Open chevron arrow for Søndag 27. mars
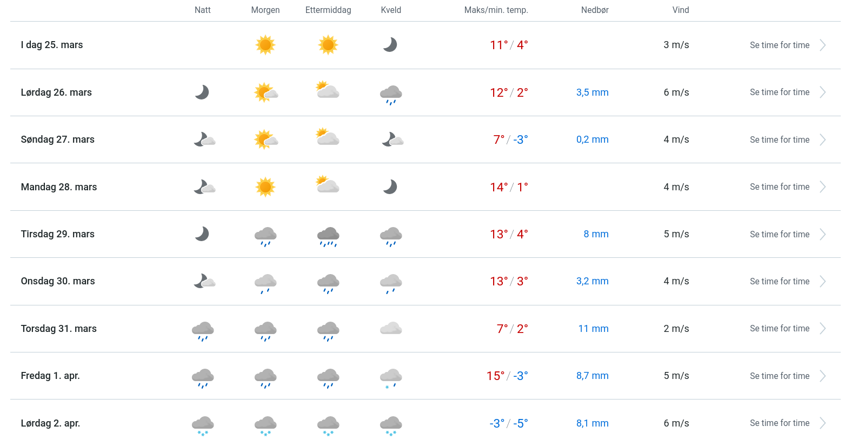The height and width of the screenshot is (446, 851). pos(822,139)
